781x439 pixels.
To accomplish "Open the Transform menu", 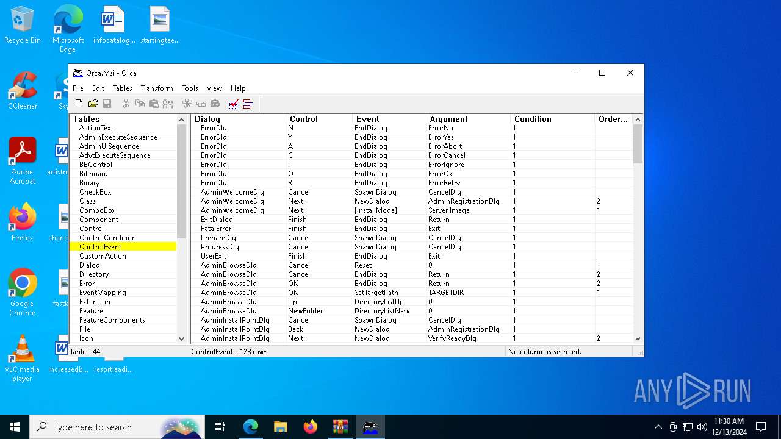I will point(157,88).
